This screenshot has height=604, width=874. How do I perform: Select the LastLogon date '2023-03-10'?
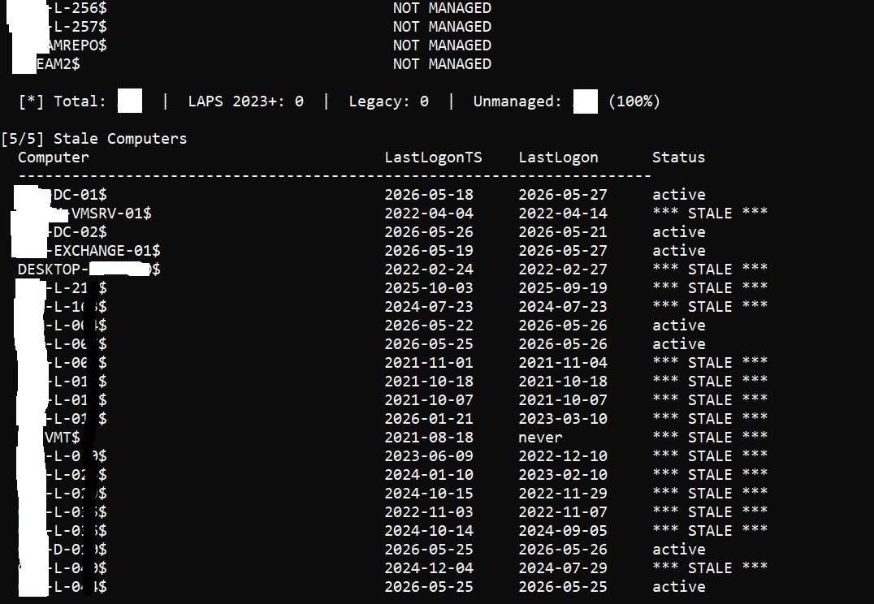[x=562, y=419]
